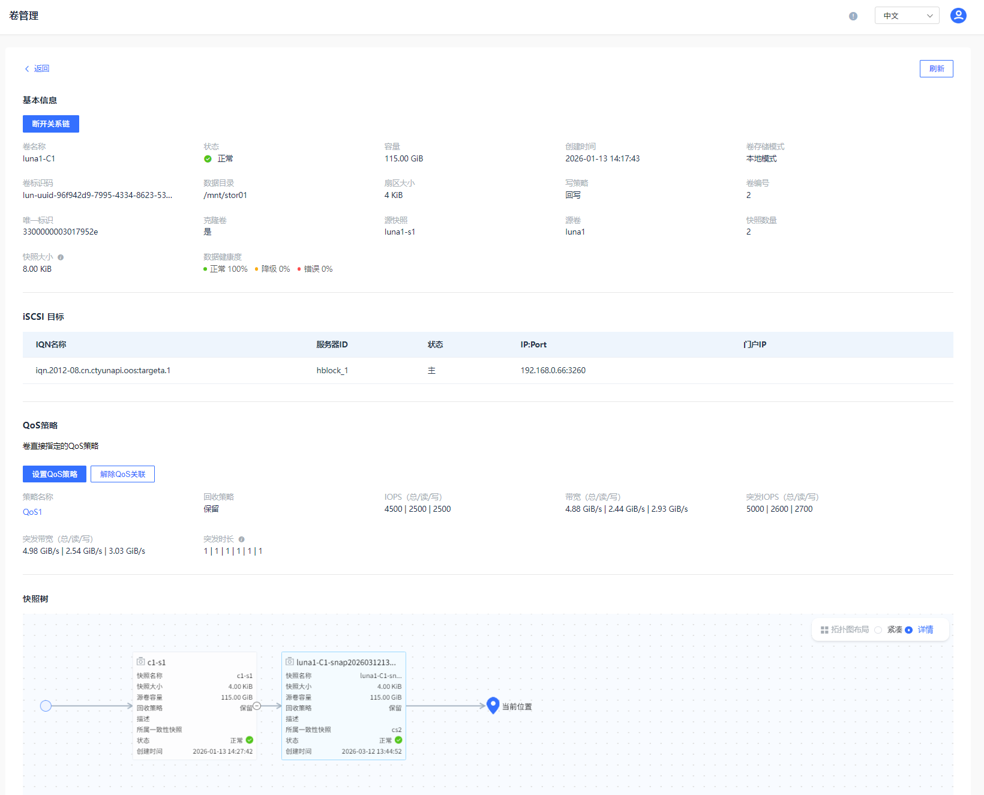Screen dimensions: 984x795
Task: Click the 断开关系链 button
Action: coord(51,124)
